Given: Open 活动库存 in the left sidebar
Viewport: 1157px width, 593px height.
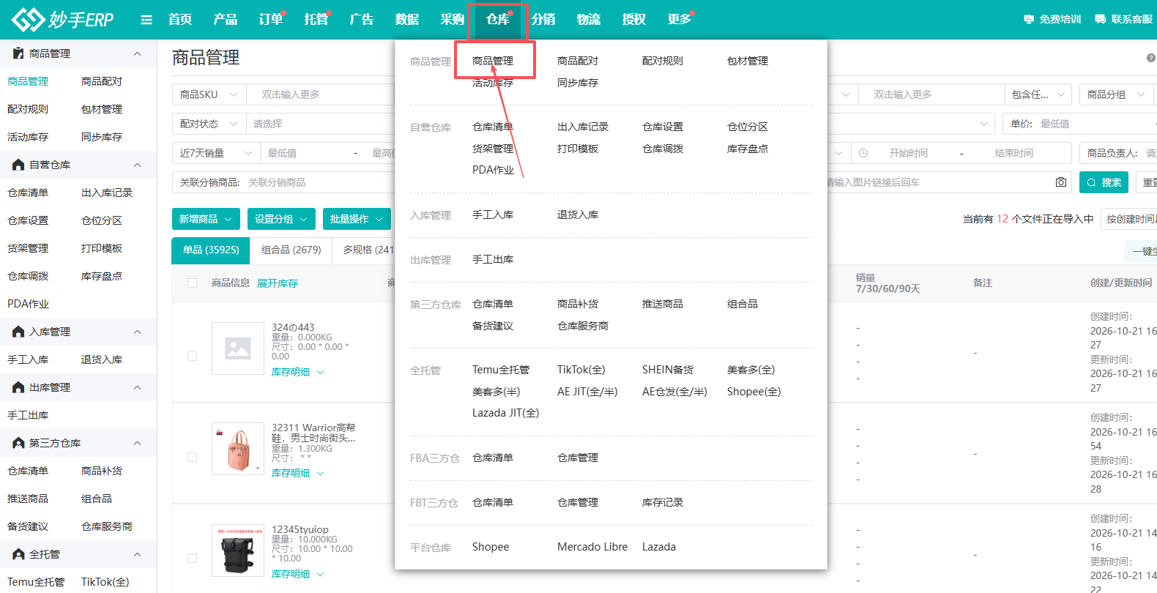Looking at the screenshot, I should click(28, 137).
